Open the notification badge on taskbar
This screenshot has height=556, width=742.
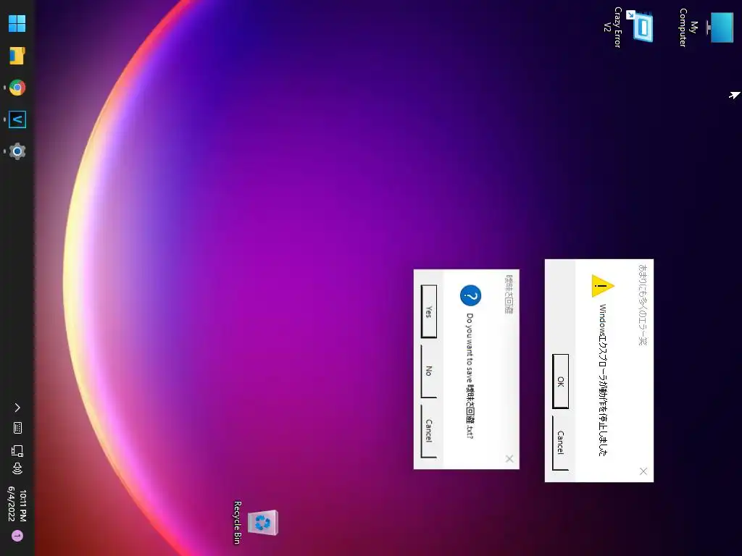click(x=17, y=536)
